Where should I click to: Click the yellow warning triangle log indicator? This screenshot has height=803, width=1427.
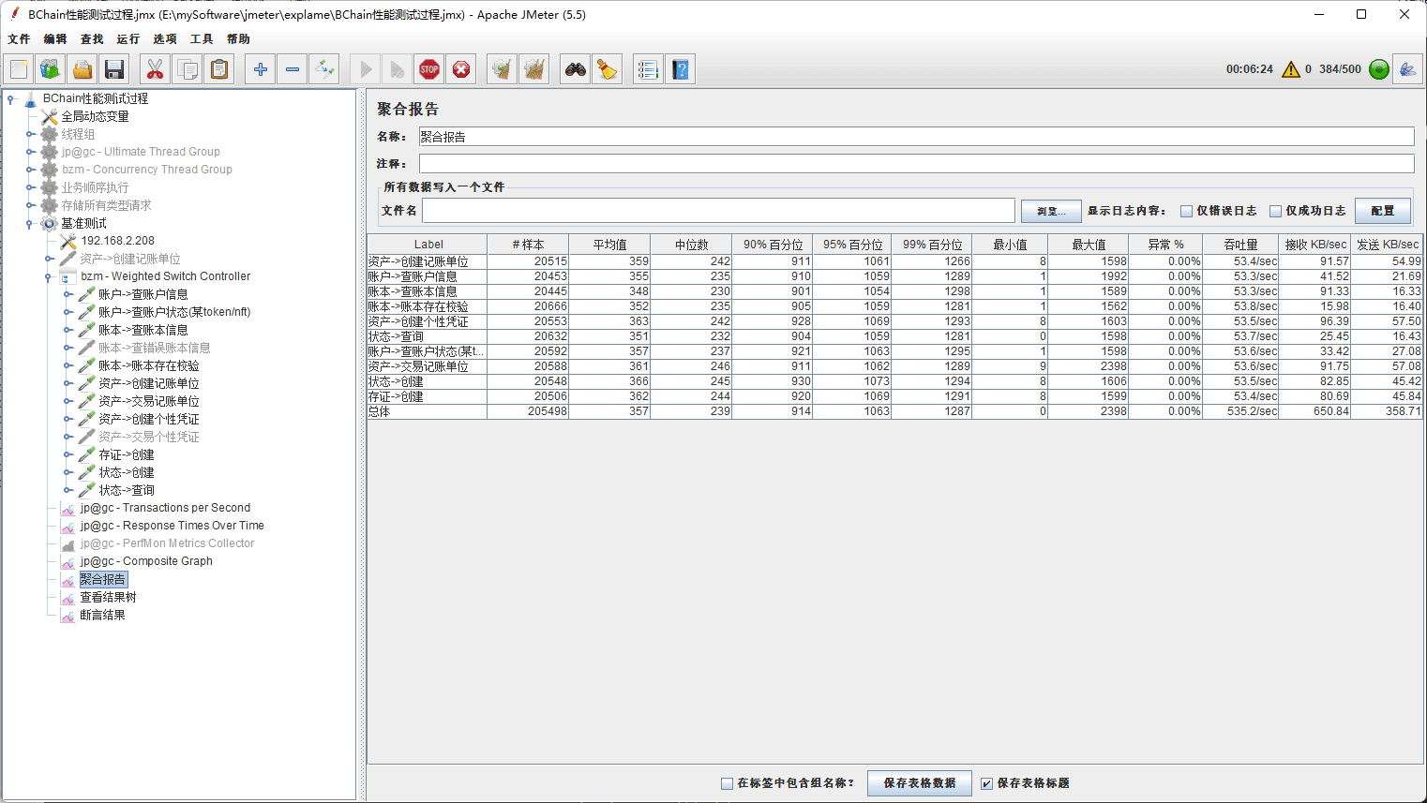click(x=1291, y=69)
